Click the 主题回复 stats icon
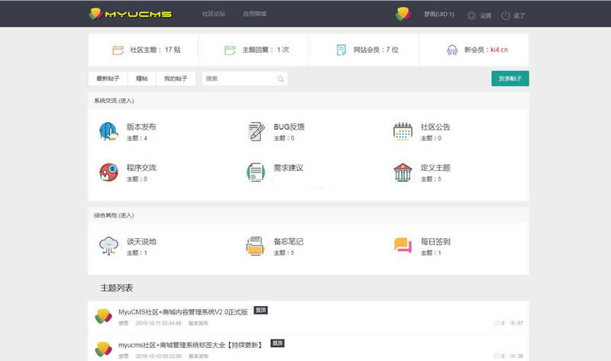This screenshot has height=361, width=611. coord(230,50)
